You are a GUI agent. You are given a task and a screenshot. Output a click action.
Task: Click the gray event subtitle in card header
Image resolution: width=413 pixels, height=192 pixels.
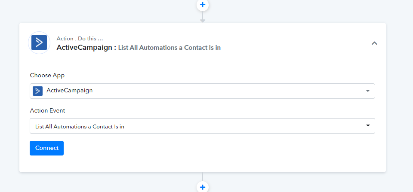(x=170, y=48)
